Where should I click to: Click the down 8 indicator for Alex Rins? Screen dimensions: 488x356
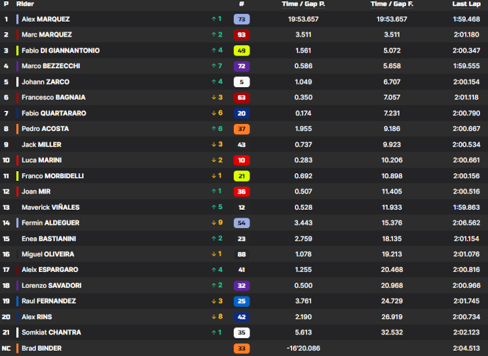pyautogui.click(x=217, y=317)
